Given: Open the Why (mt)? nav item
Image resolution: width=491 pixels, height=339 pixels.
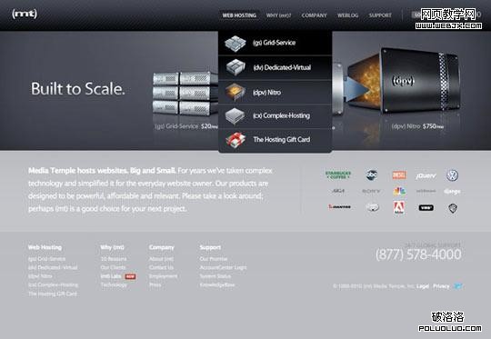Looking at the screenshot, I should pyautogui.click(x=279, y=15).
